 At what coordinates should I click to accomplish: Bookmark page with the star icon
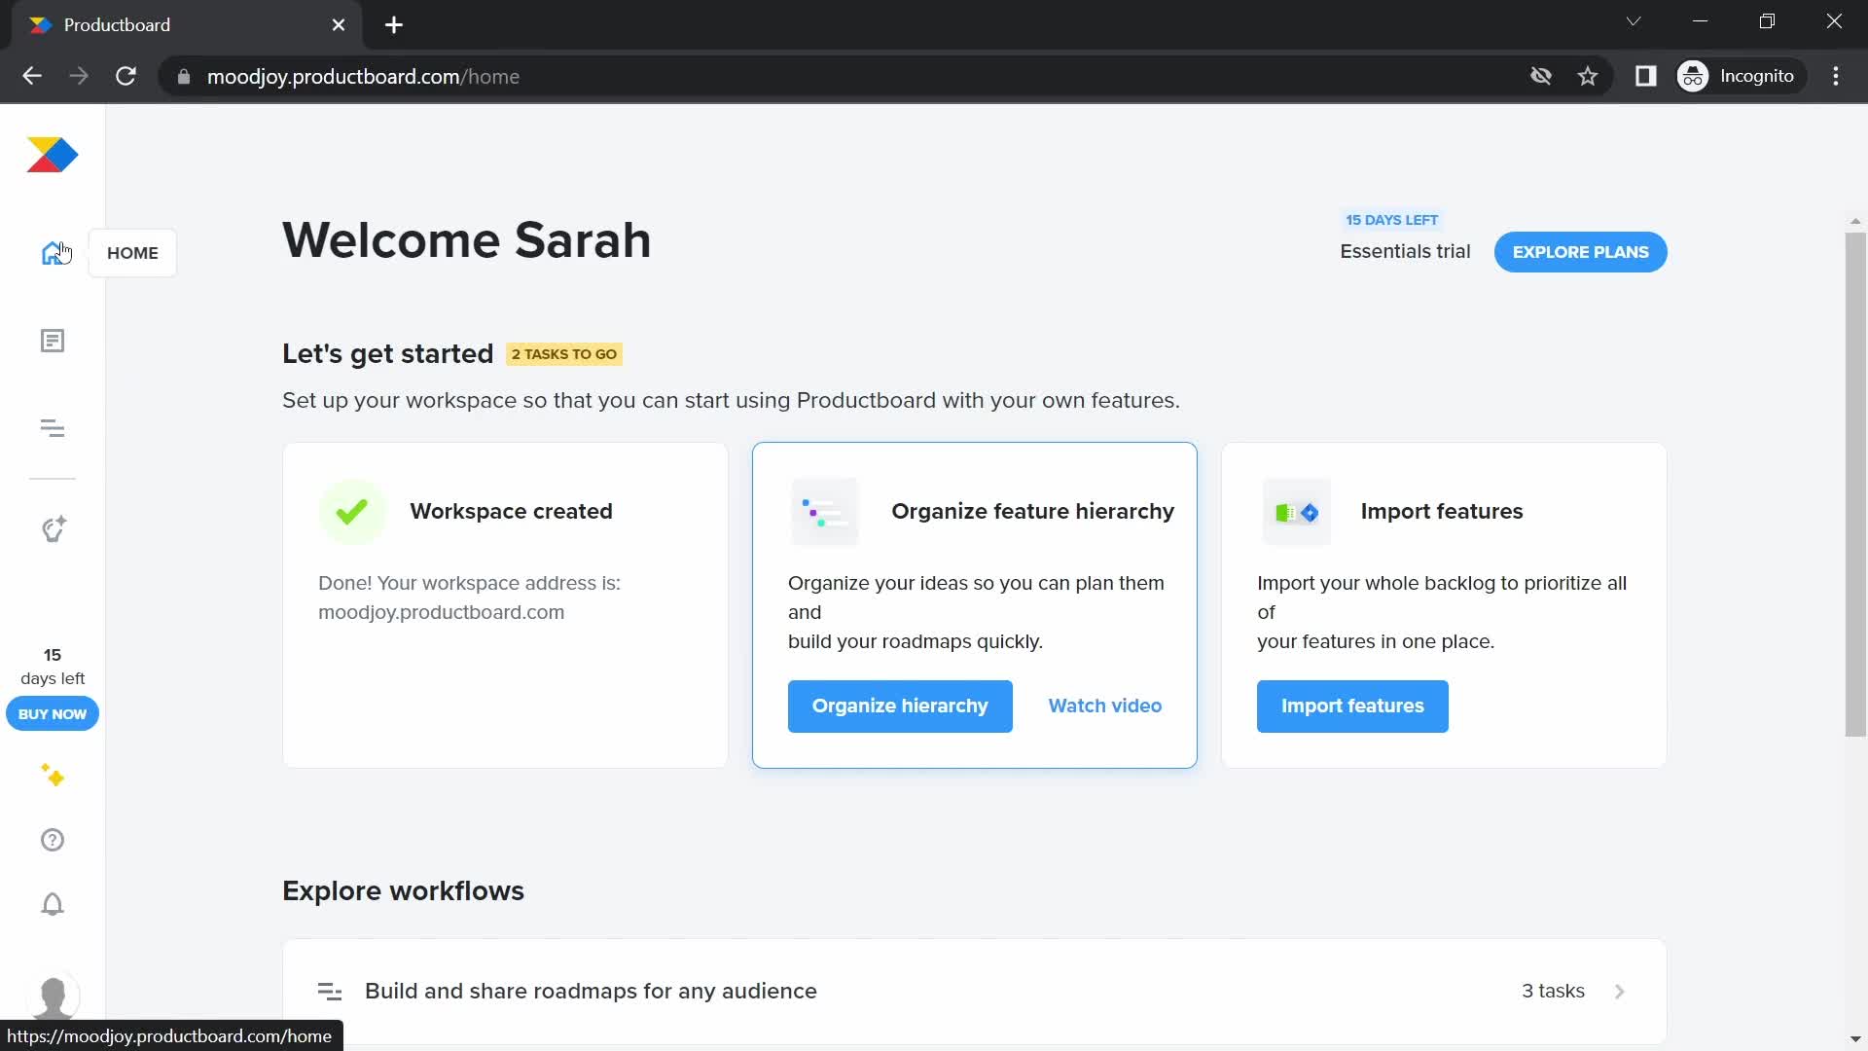click(x=1588, y=76)
